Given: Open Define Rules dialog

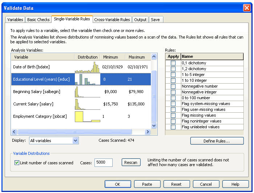Looking at the screenshot, I should point(217,141).
